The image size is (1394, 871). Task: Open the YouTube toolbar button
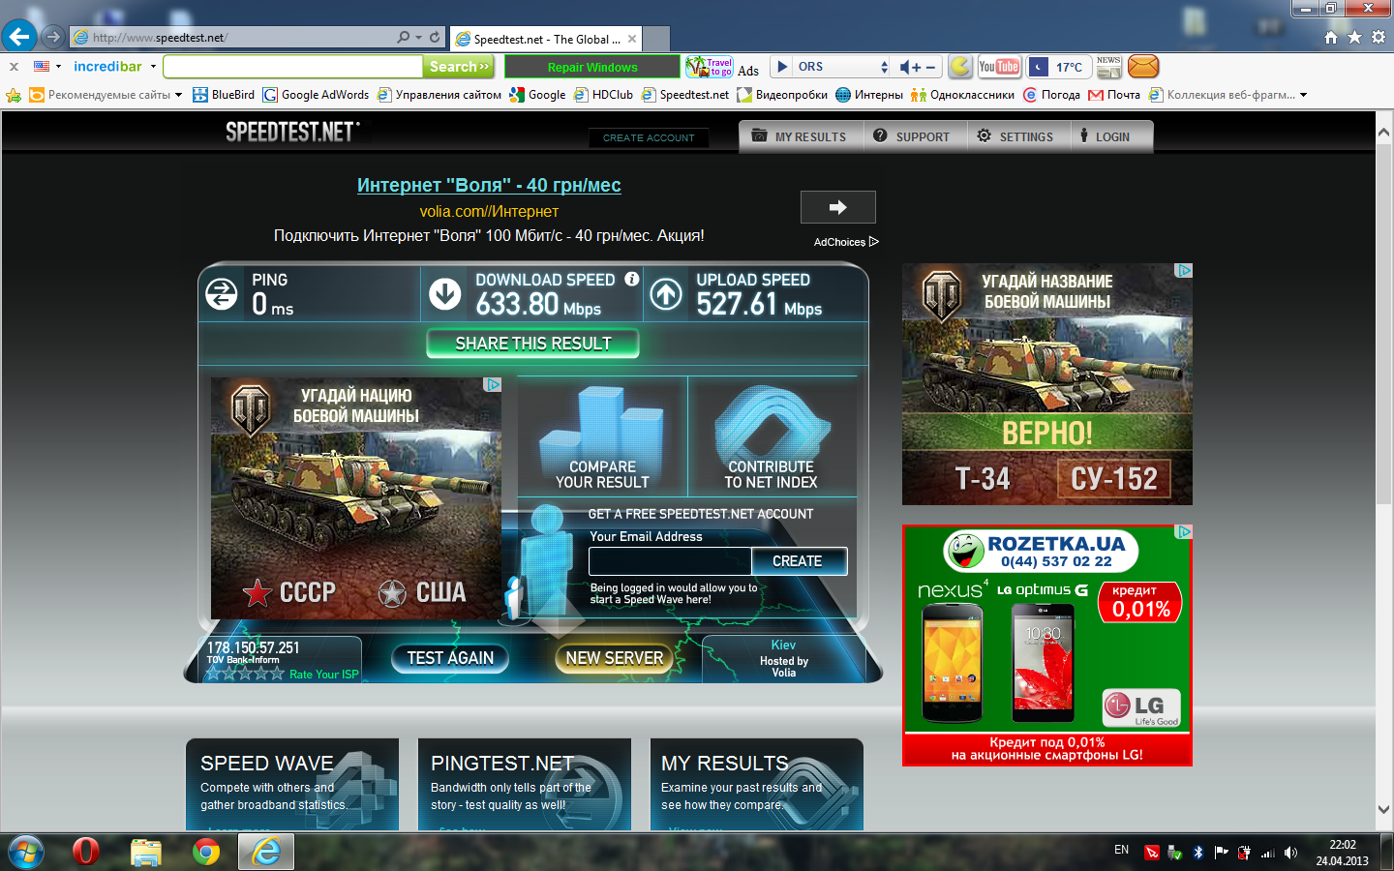pyautogui.click(x=999, y=67)
